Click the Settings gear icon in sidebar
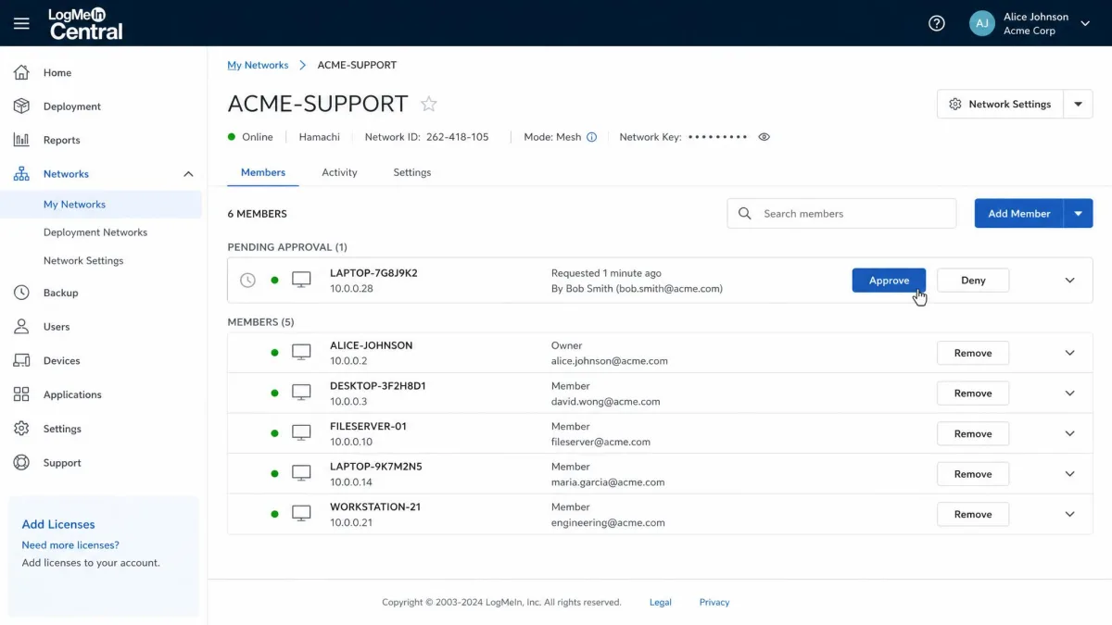This screenshot has height=625, width=1112. 21,429
